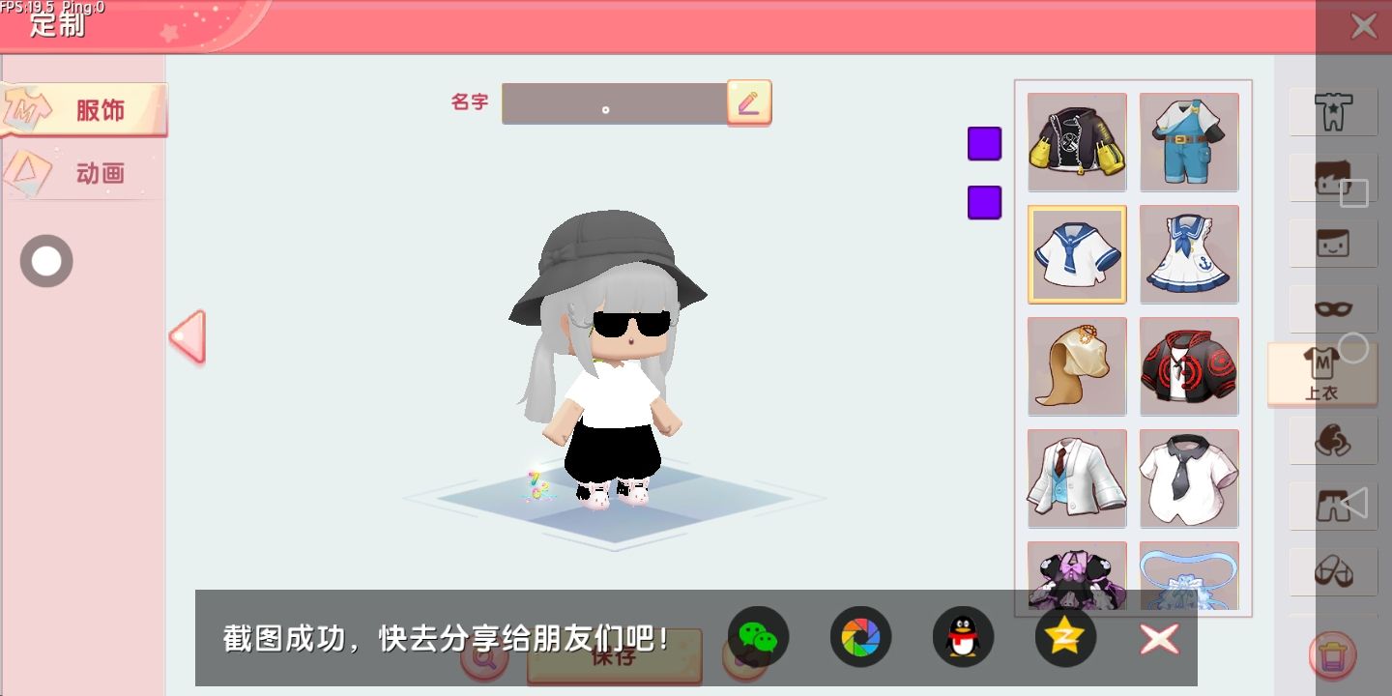Viewport: 1392px width, 696px height.
Task: Open the smiling face category icon
Action: 1333,243
